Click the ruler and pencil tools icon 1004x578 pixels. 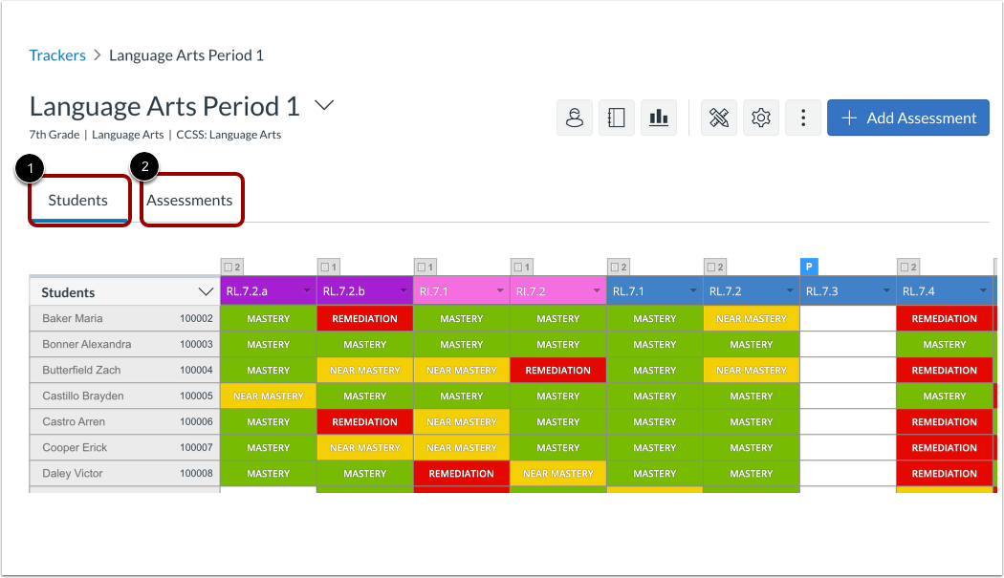(x=718, y=117)
